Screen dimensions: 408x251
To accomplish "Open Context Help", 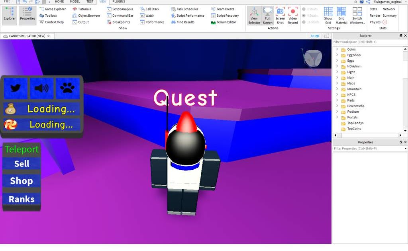I will 51,22.
